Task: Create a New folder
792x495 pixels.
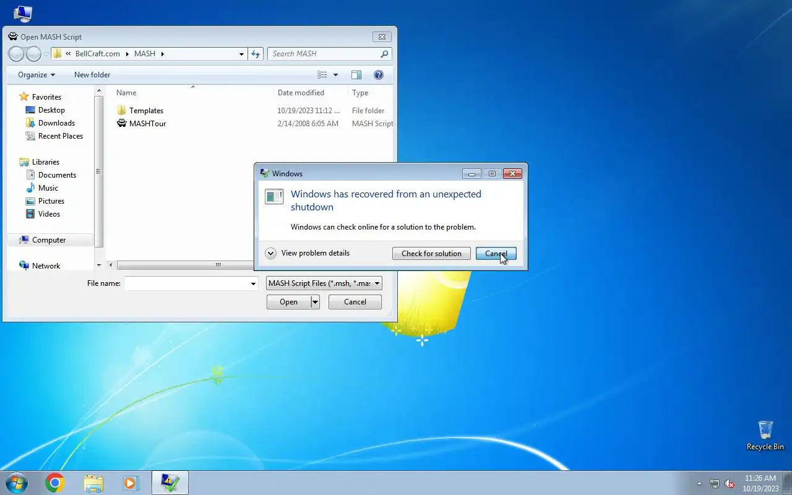Action: 92,75
